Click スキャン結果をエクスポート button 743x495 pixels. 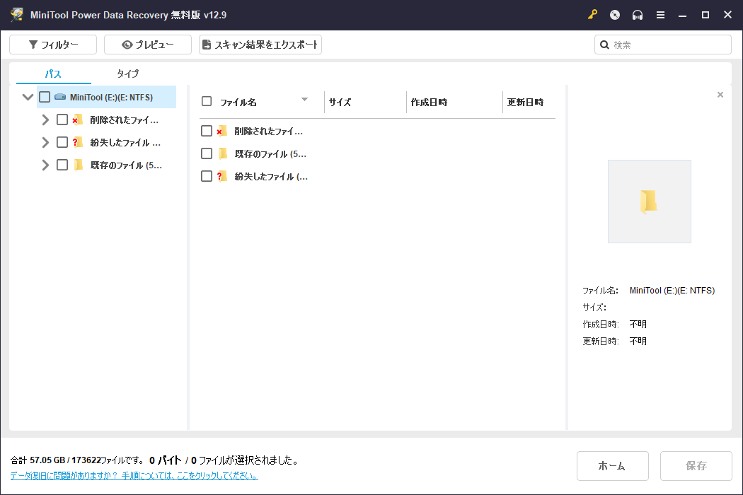pos(260,45)
